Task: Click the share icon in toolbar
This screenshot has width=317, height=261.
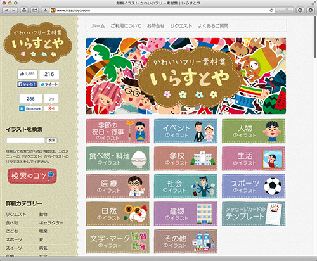Action: pos(35,10)
